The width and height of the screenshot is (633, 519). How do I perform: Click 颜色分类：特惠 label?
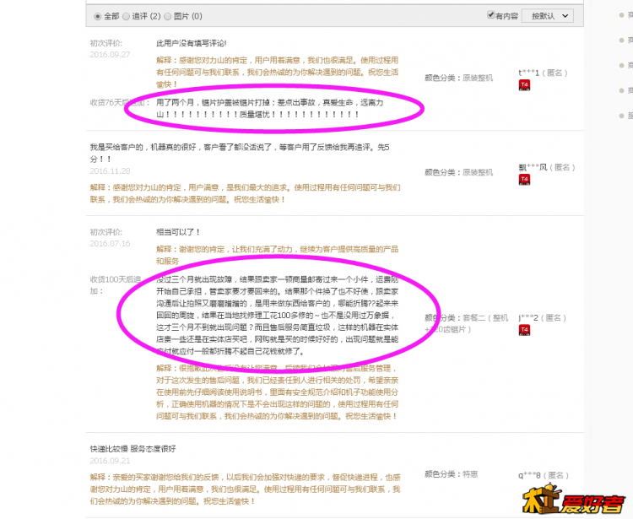tap(451, 474)
